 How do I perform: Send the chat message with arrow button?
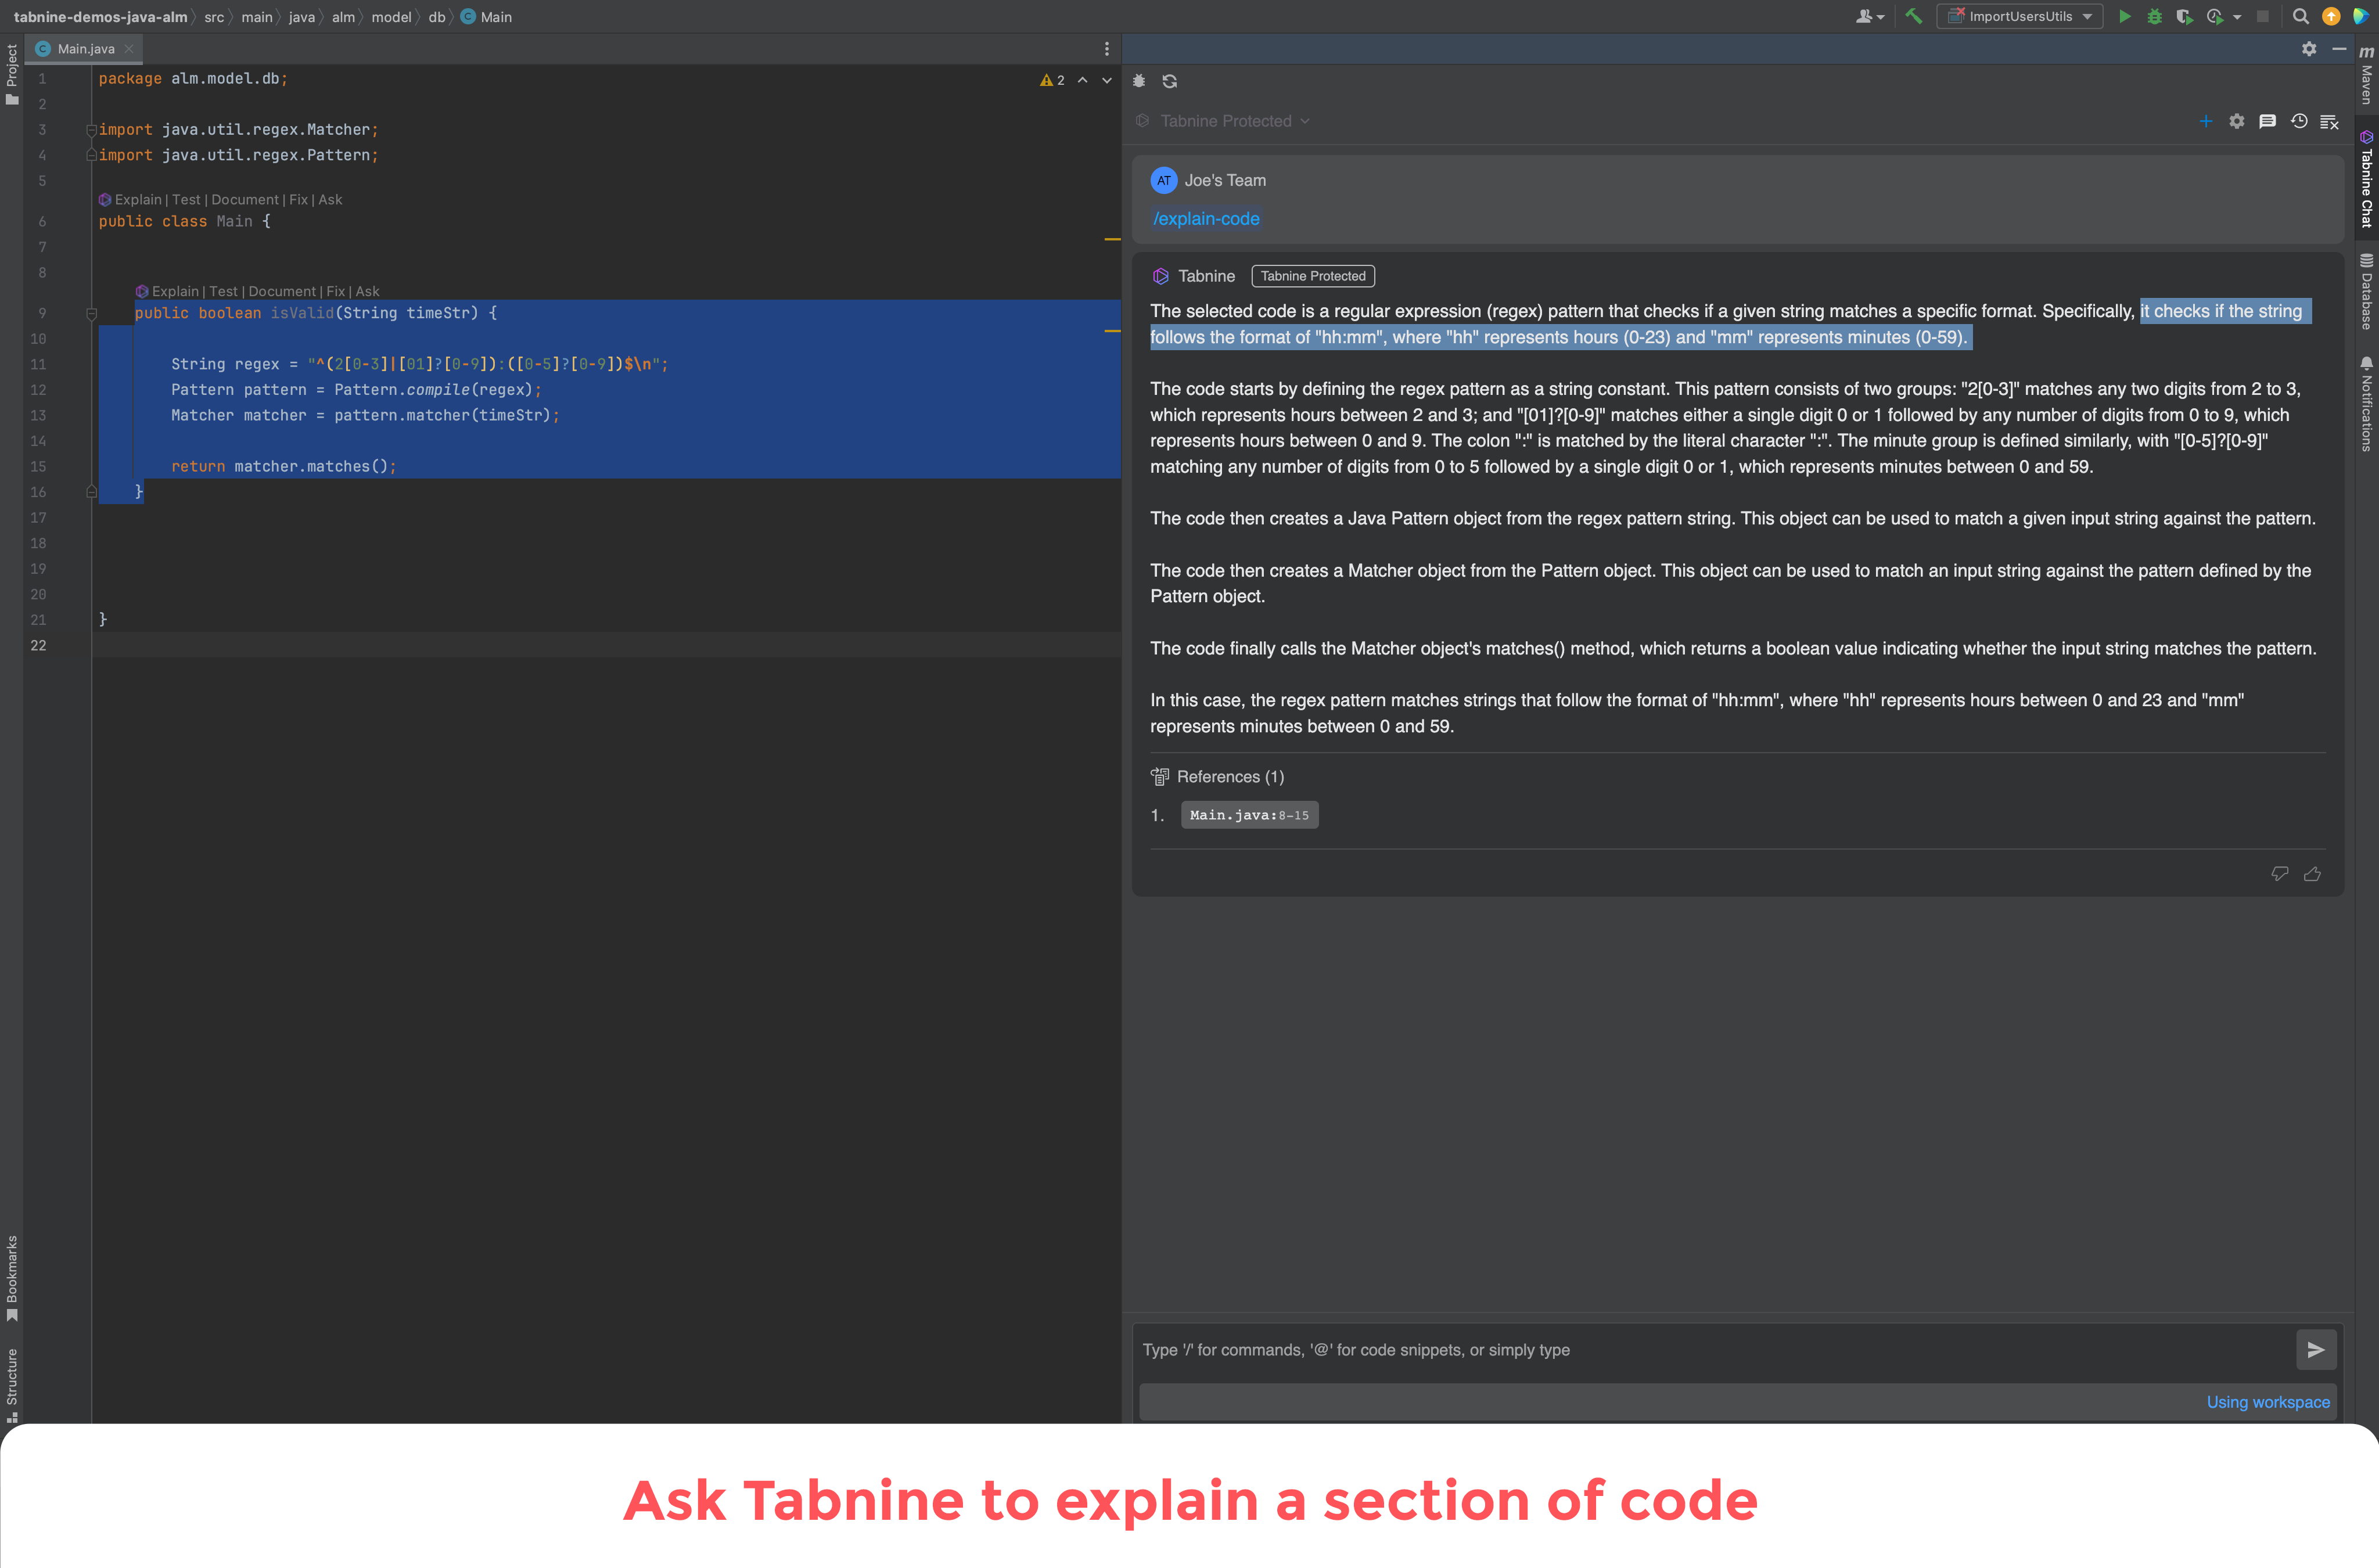(2316, 1350)
